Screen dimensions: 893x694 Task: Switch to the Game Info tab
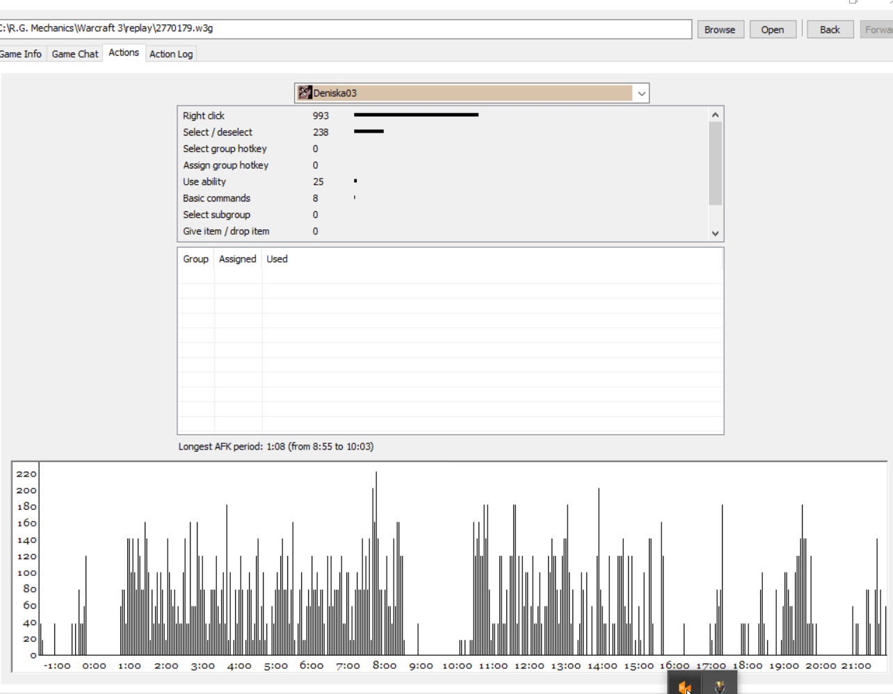coord(20,53)
